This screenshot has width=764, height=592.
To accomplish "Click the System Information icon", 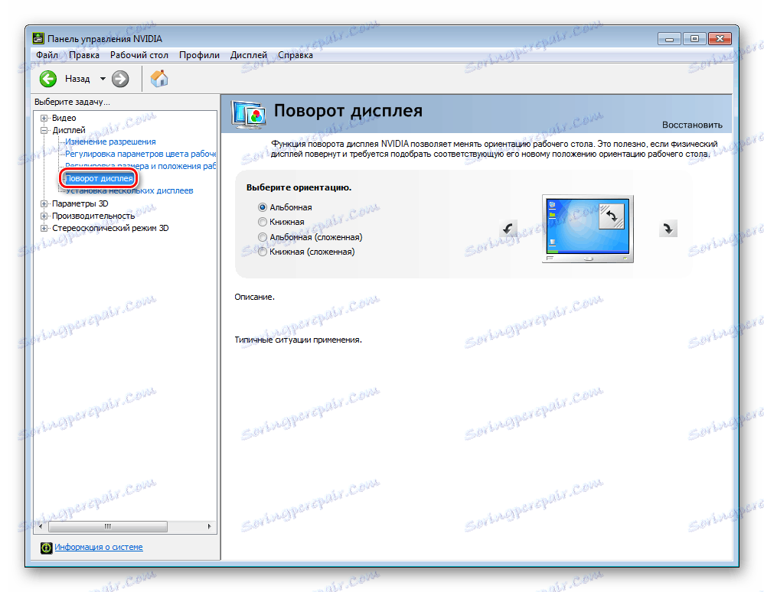I will 46,548.
